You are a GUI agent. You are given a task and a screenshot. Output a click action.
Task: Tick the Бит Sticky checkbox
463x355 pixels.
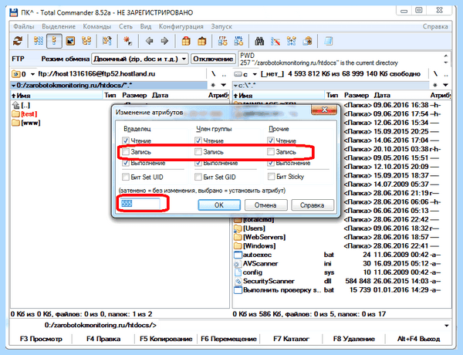pyautogui.click(x=271, y=177)
